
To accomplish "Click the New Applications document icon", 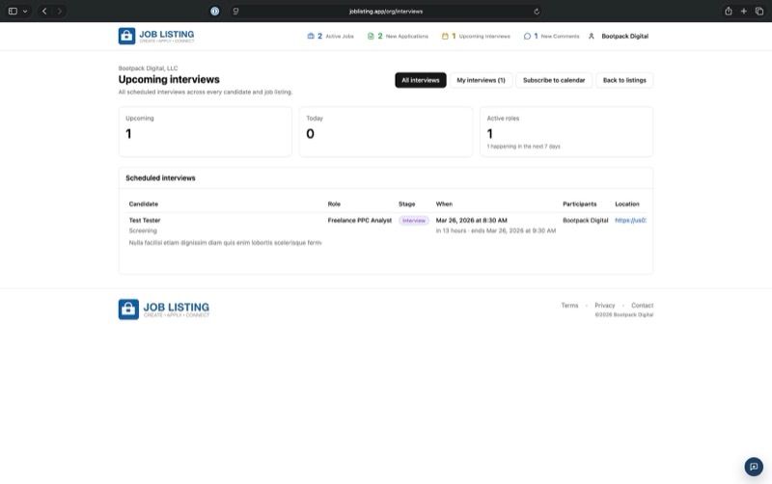I will click(371, 36).
